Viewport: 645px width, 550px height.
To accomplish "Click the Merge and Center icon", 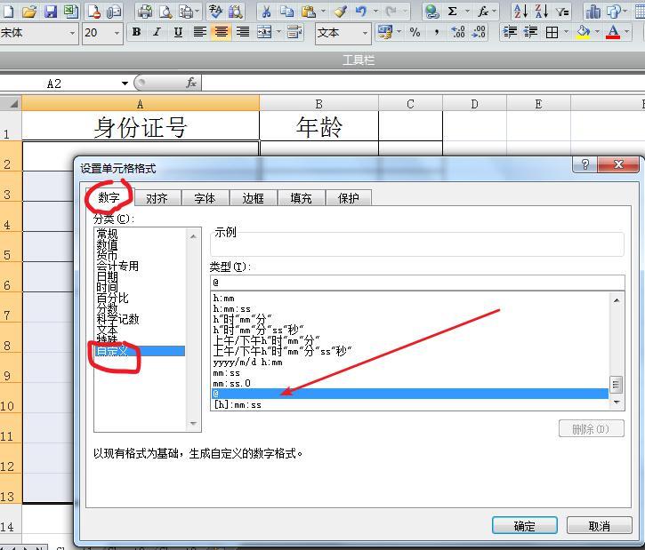I will (x=264, y=32).
